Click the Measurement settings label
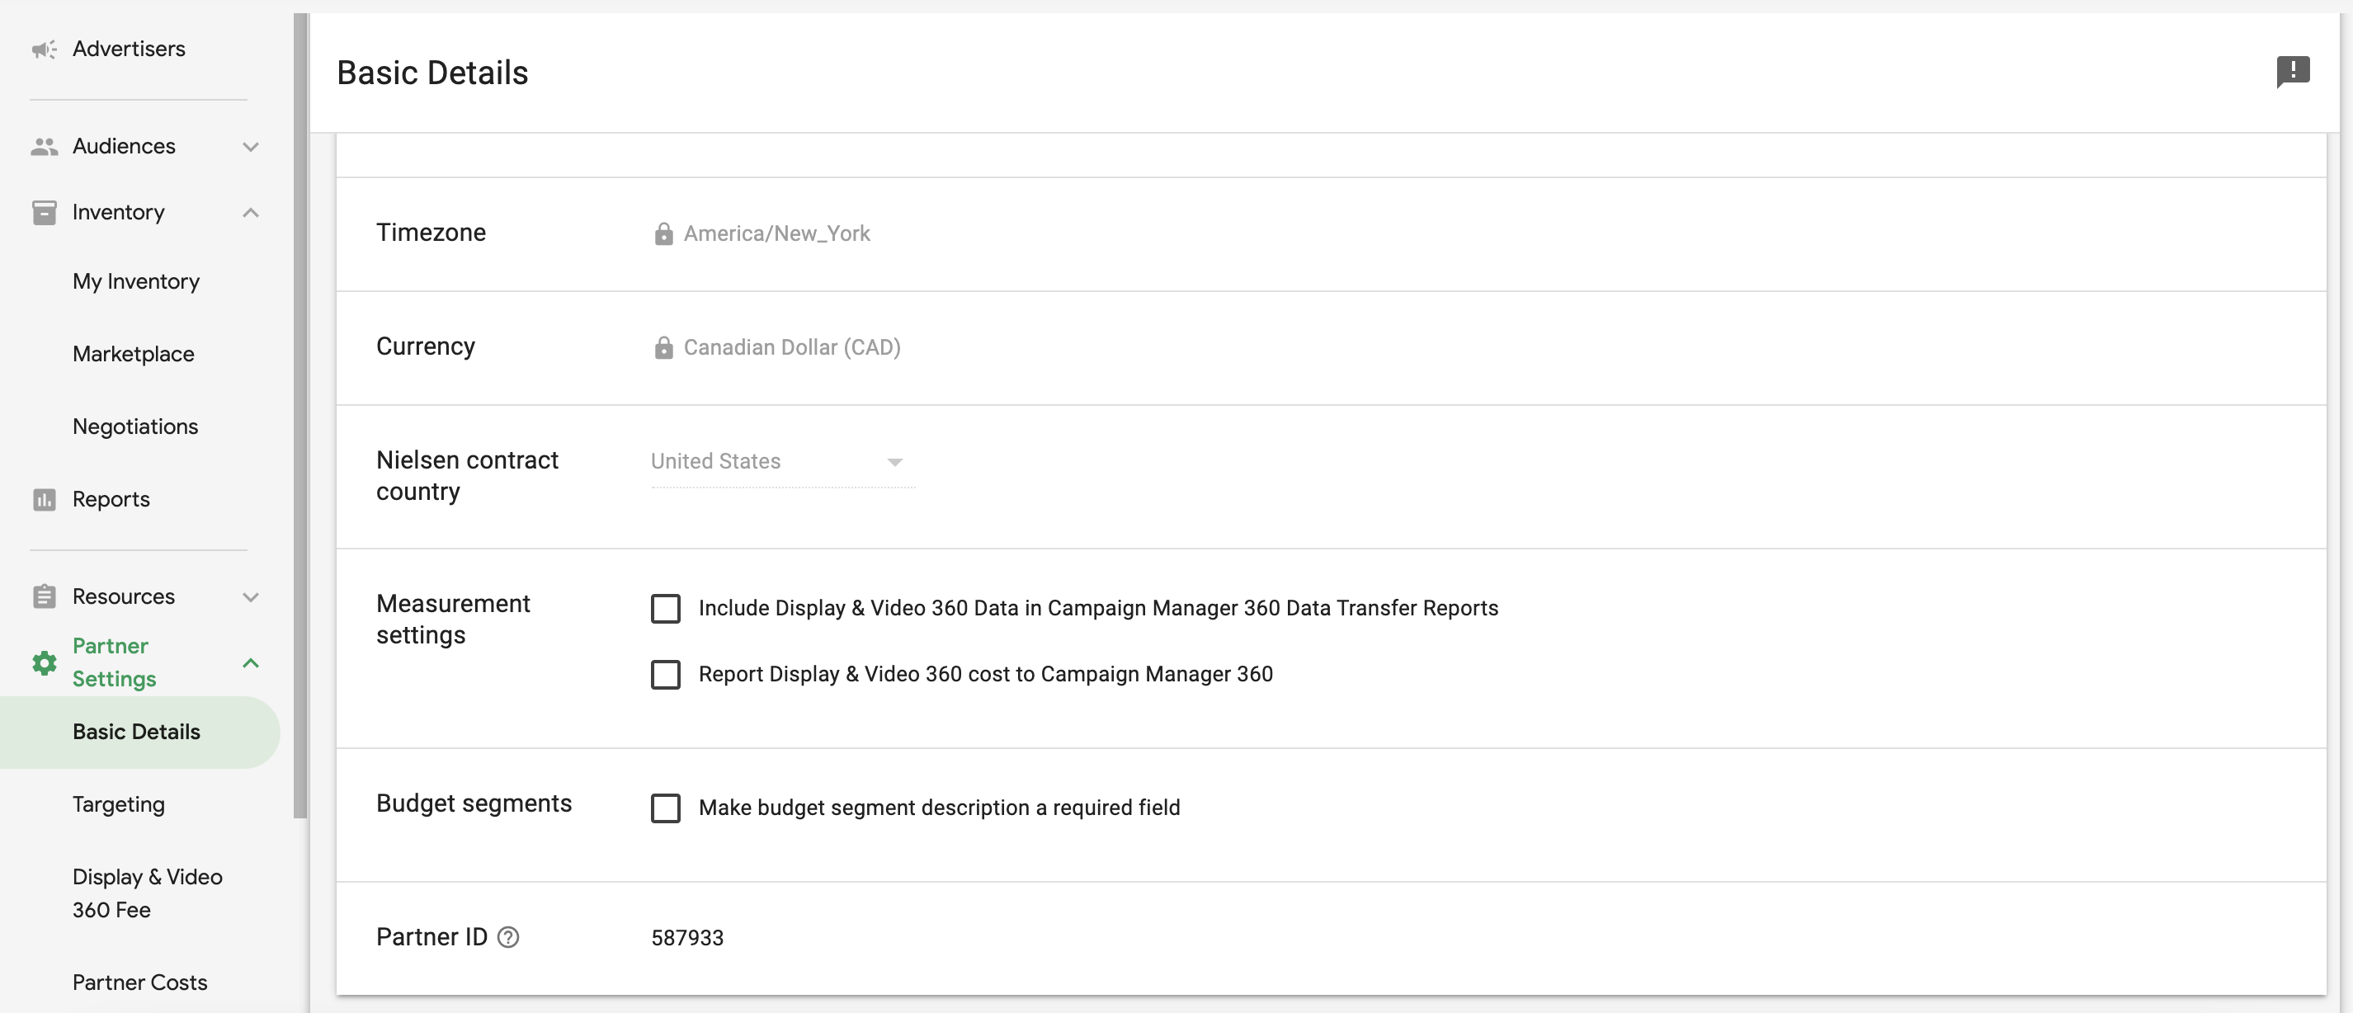This screenshot has height=1013, width=2353. (x=453, y=620)
